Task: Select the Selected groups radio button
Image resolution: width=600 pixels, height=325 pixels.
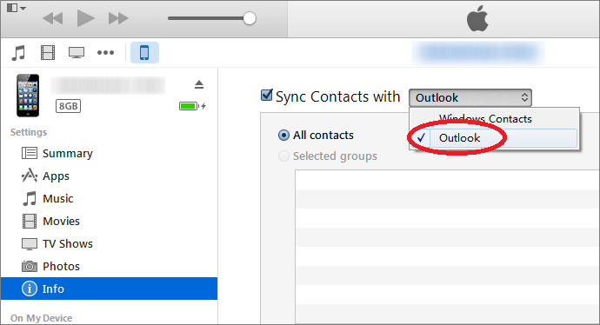Action: click(x=283, y=156)
